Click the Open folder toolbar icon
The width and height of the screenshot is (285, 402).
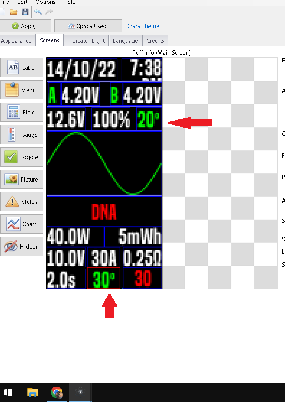[x=14, y=12]
